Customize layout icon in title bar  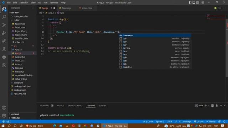point(203,2)
